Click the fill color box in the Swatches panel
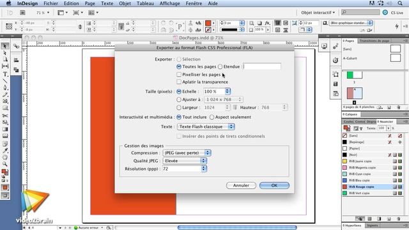The width and height of the screenshot is (409, 230). coord(346,128)
